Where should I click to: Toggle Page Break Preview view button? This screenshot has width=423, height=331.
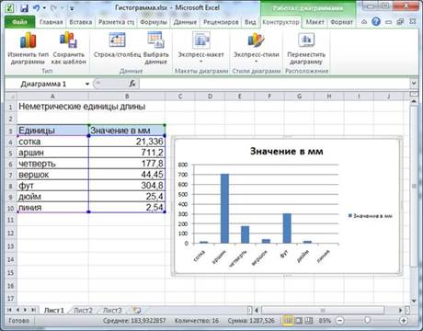(x=309, y=321)
